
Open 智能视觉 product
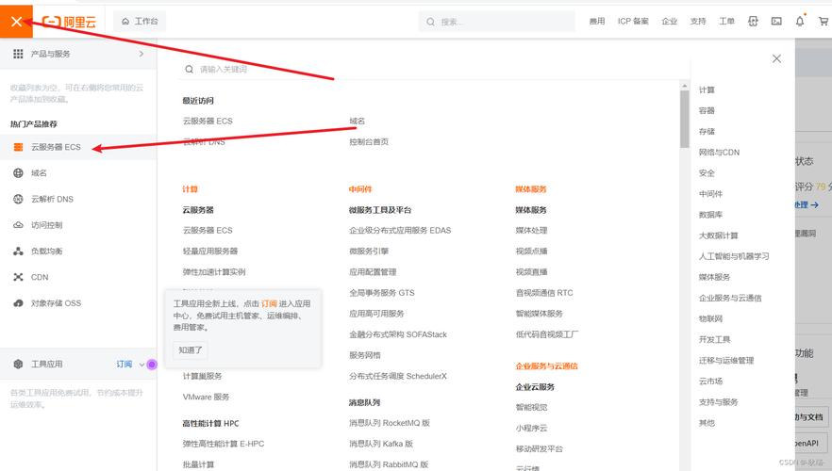pyautogui.click(x=531, y=407)
